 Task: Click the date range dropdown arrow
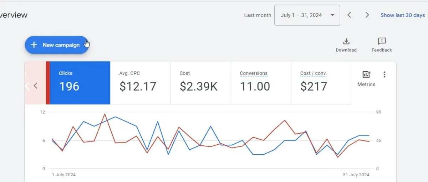click(x=332, y=15)
